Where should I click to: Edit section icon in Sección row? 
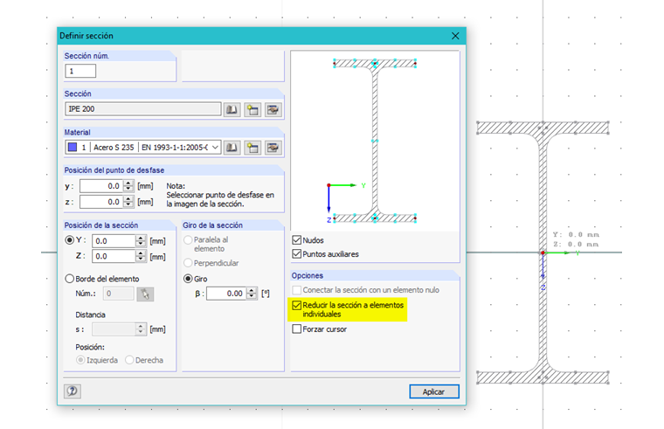[273, 110]
